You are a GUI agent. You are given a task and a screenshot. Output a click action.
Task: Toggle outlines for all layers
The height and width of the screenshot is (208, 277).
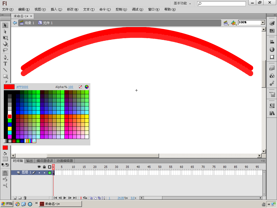coord(50,167)
